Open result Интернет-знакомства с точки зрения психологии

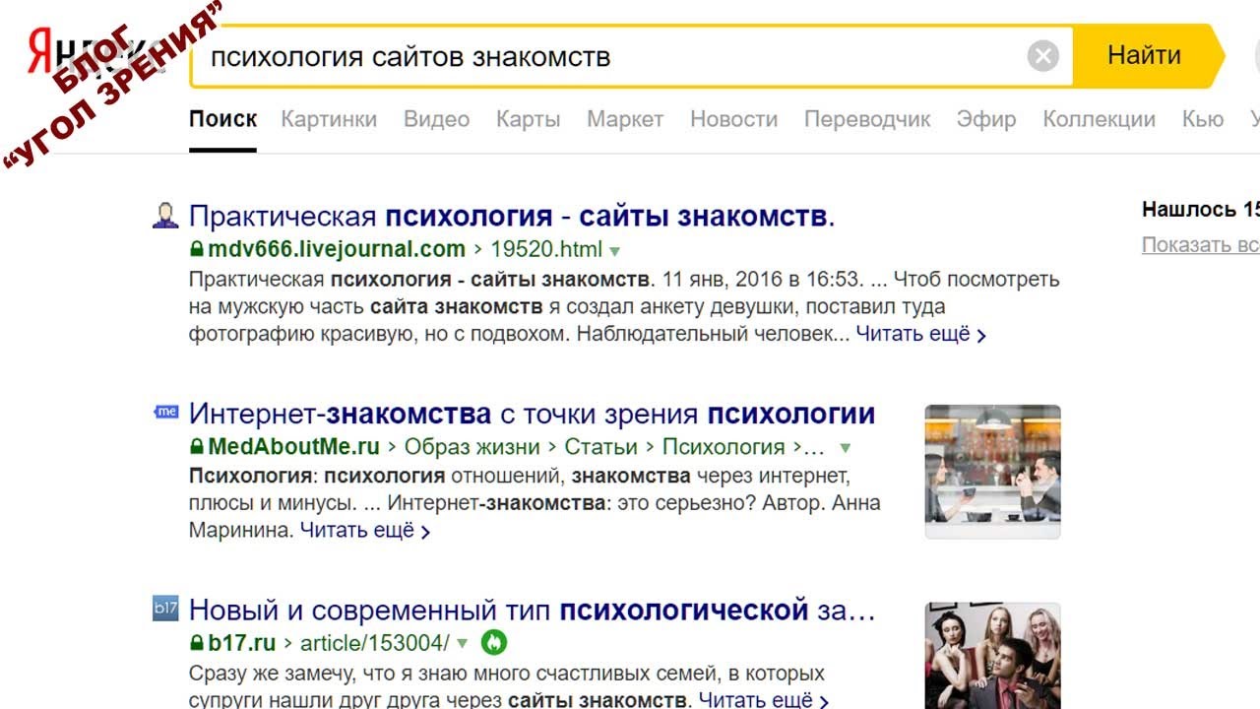tap(532, 414)
